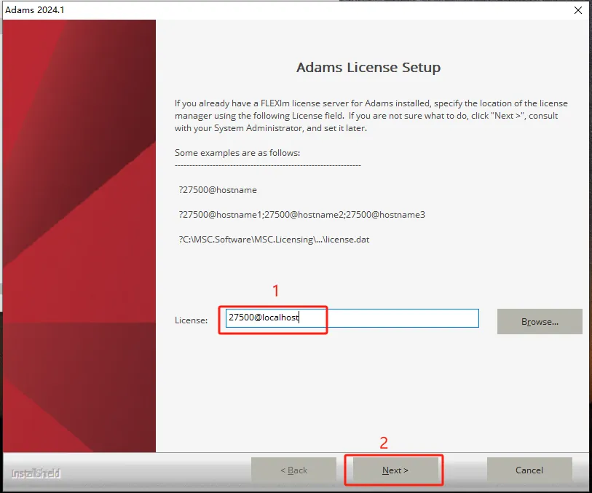The image size is (592, 493).
Task: Click the 'License:' field label
Action: click(x=191, y=320)
